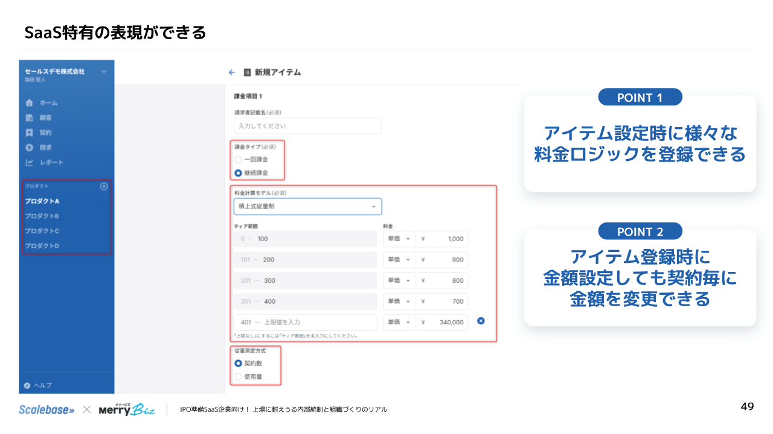Open 請求 using its sidebar icon
773x434 pixels.
click(29, 148)
